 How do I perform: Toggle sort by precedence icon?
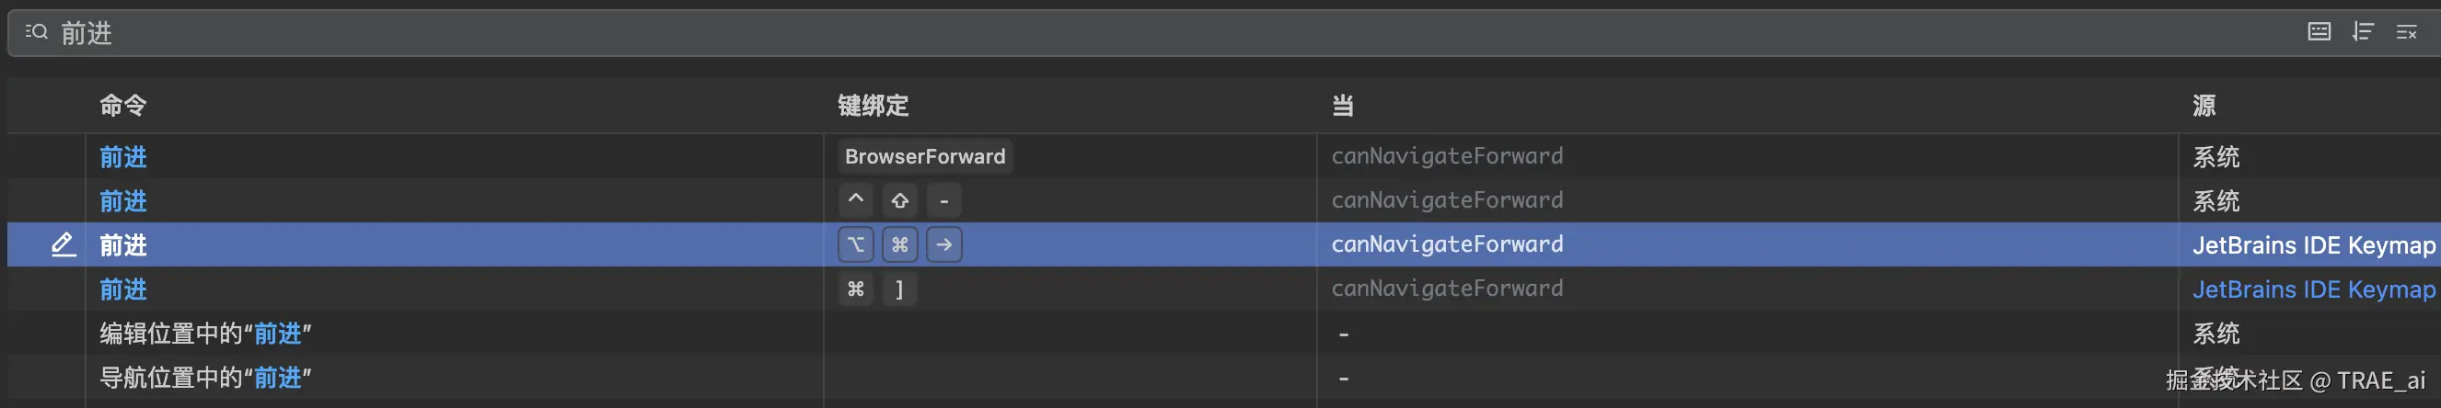pos(2363,32)
